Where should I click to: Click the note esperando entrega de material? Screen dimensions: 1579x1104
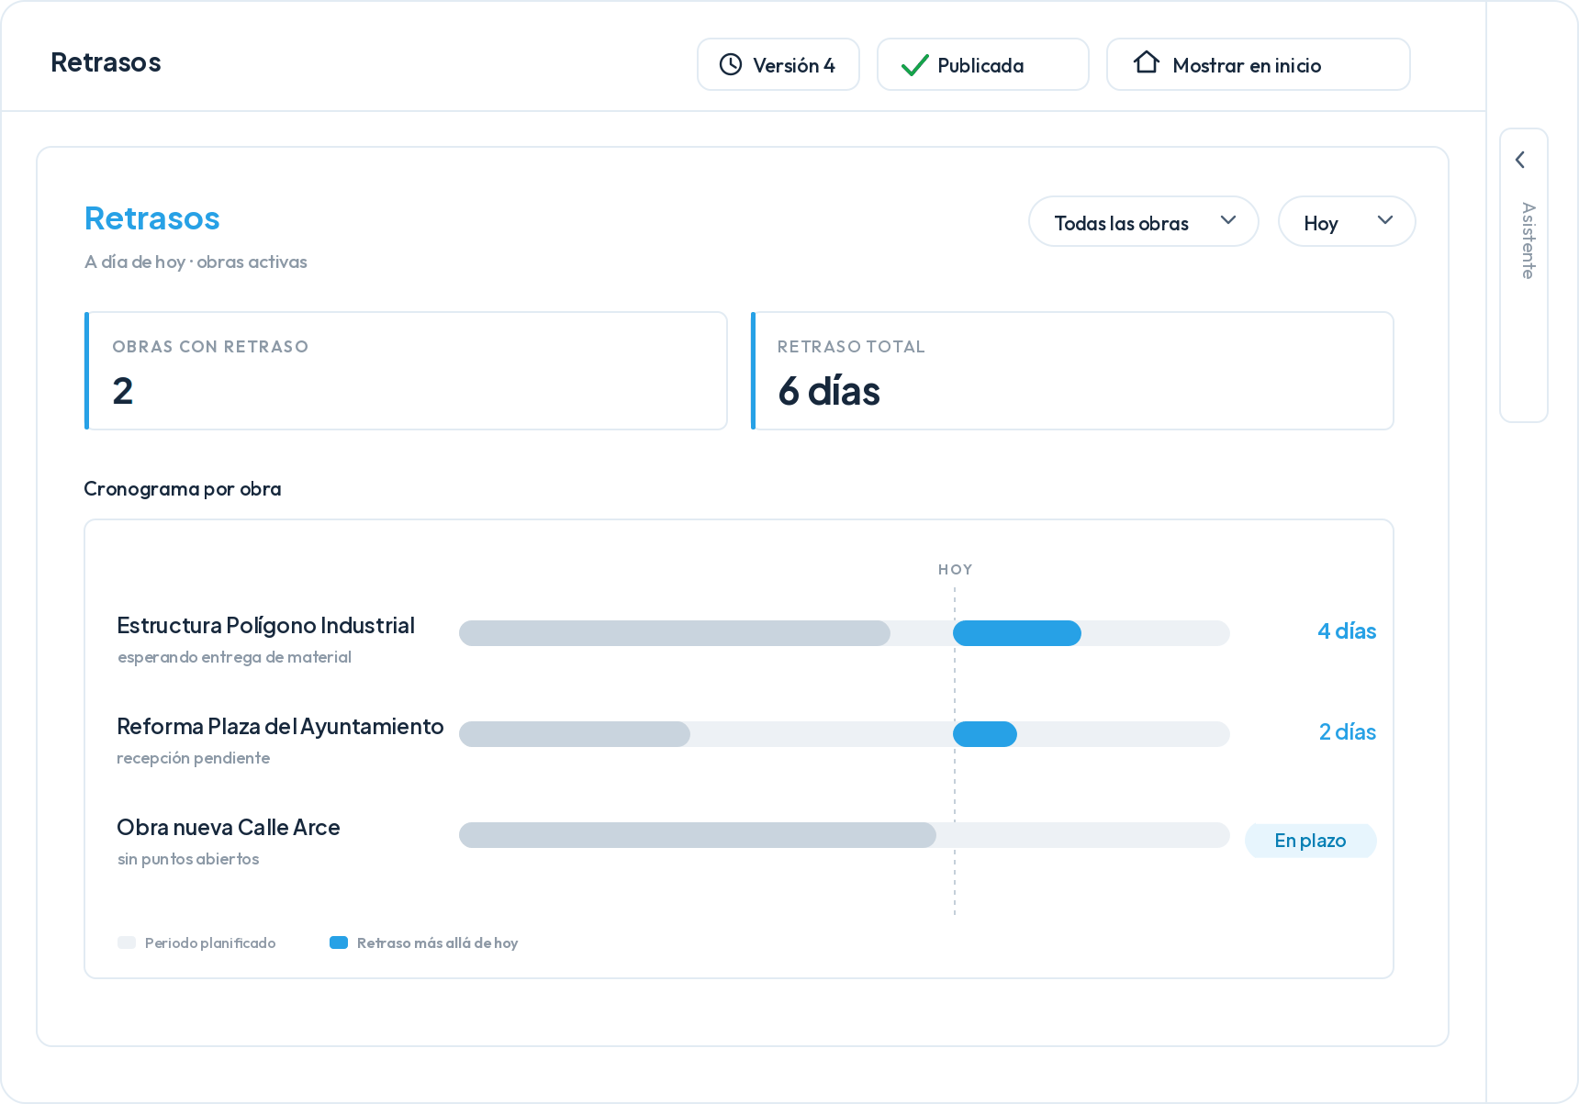pyautogui.click(x=234, y=657)
